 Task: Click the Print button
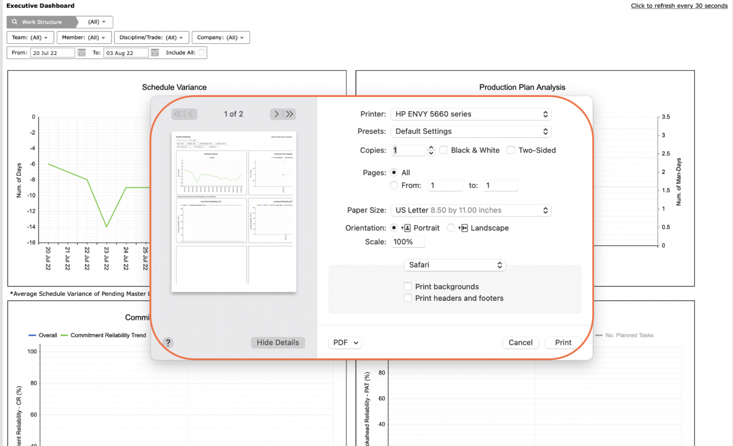click(563, 342)
